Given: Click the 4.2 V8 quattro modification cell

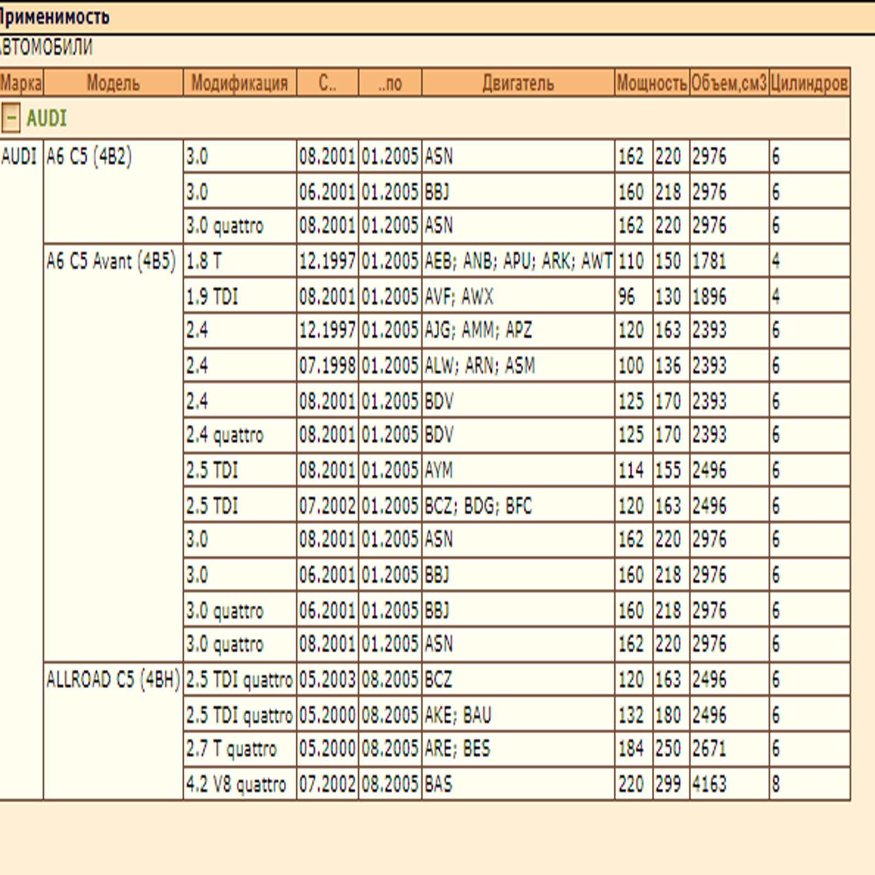Looking at the screenshot, I should click(240, 784).
